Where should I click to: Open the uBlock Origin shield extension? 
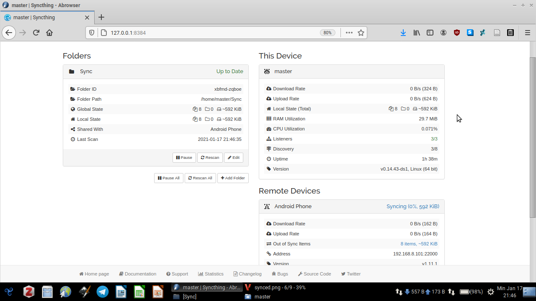[457, 33]
